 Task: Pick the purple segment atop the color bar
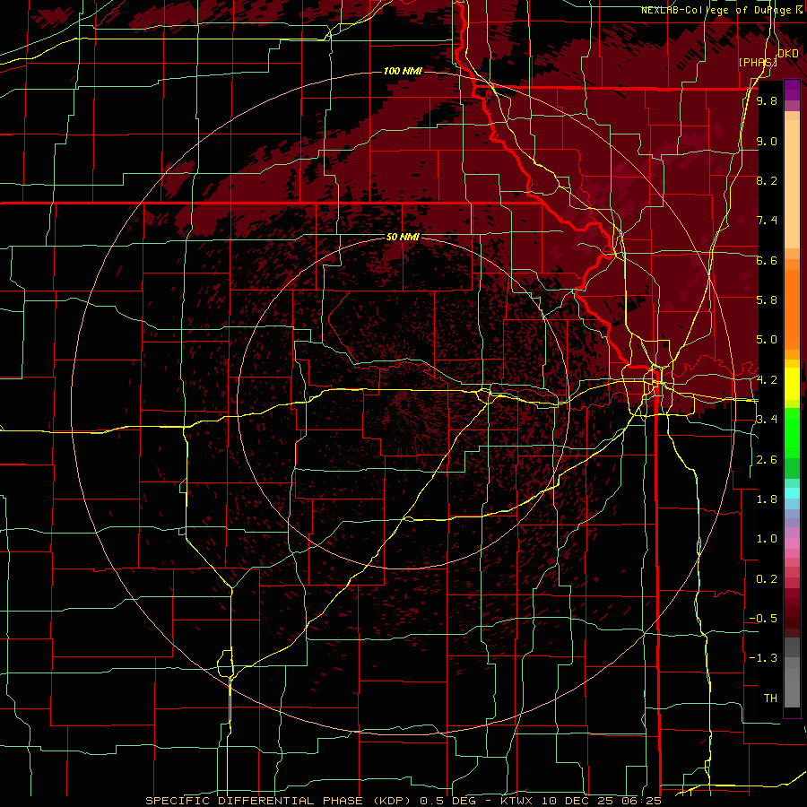coord(792,90)
